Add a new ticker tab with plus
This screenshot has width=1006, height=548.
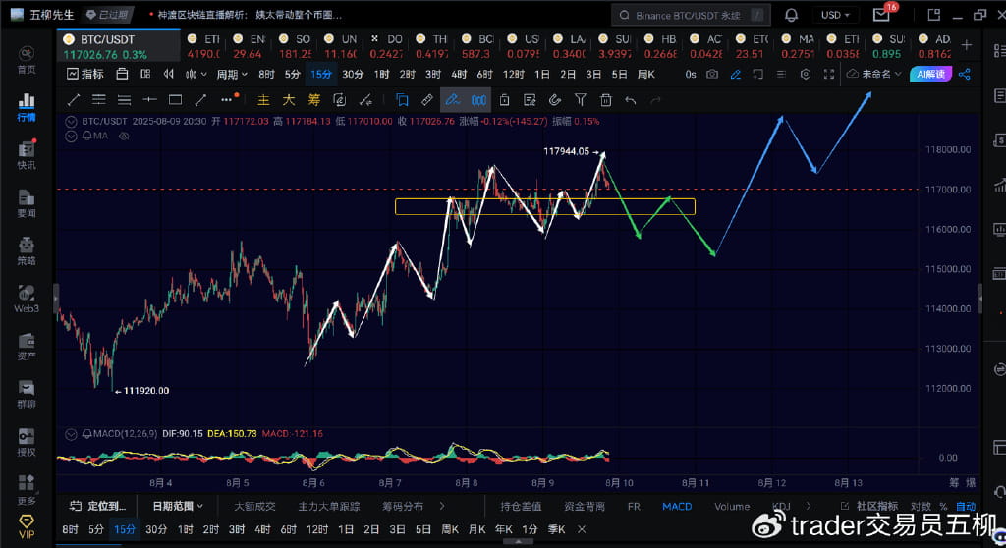[x=967, y=45]
